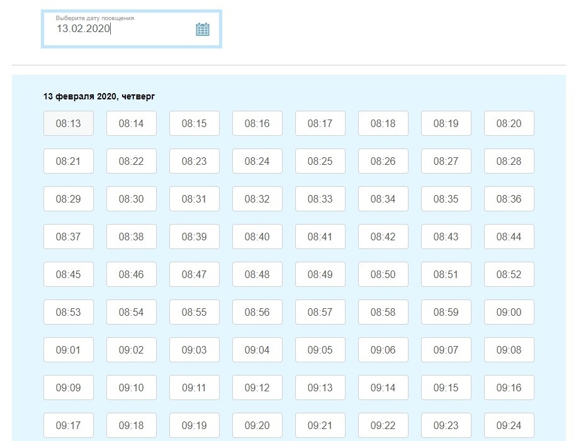
Task: Select the 08:19 time slot
Action: [446, 123]
